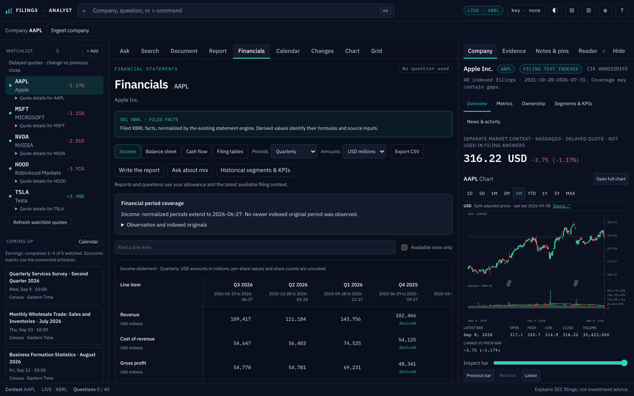This screenshot has height=396, width=634.
Task: Expand Quote details for NVDA
Action: (40, 154)
